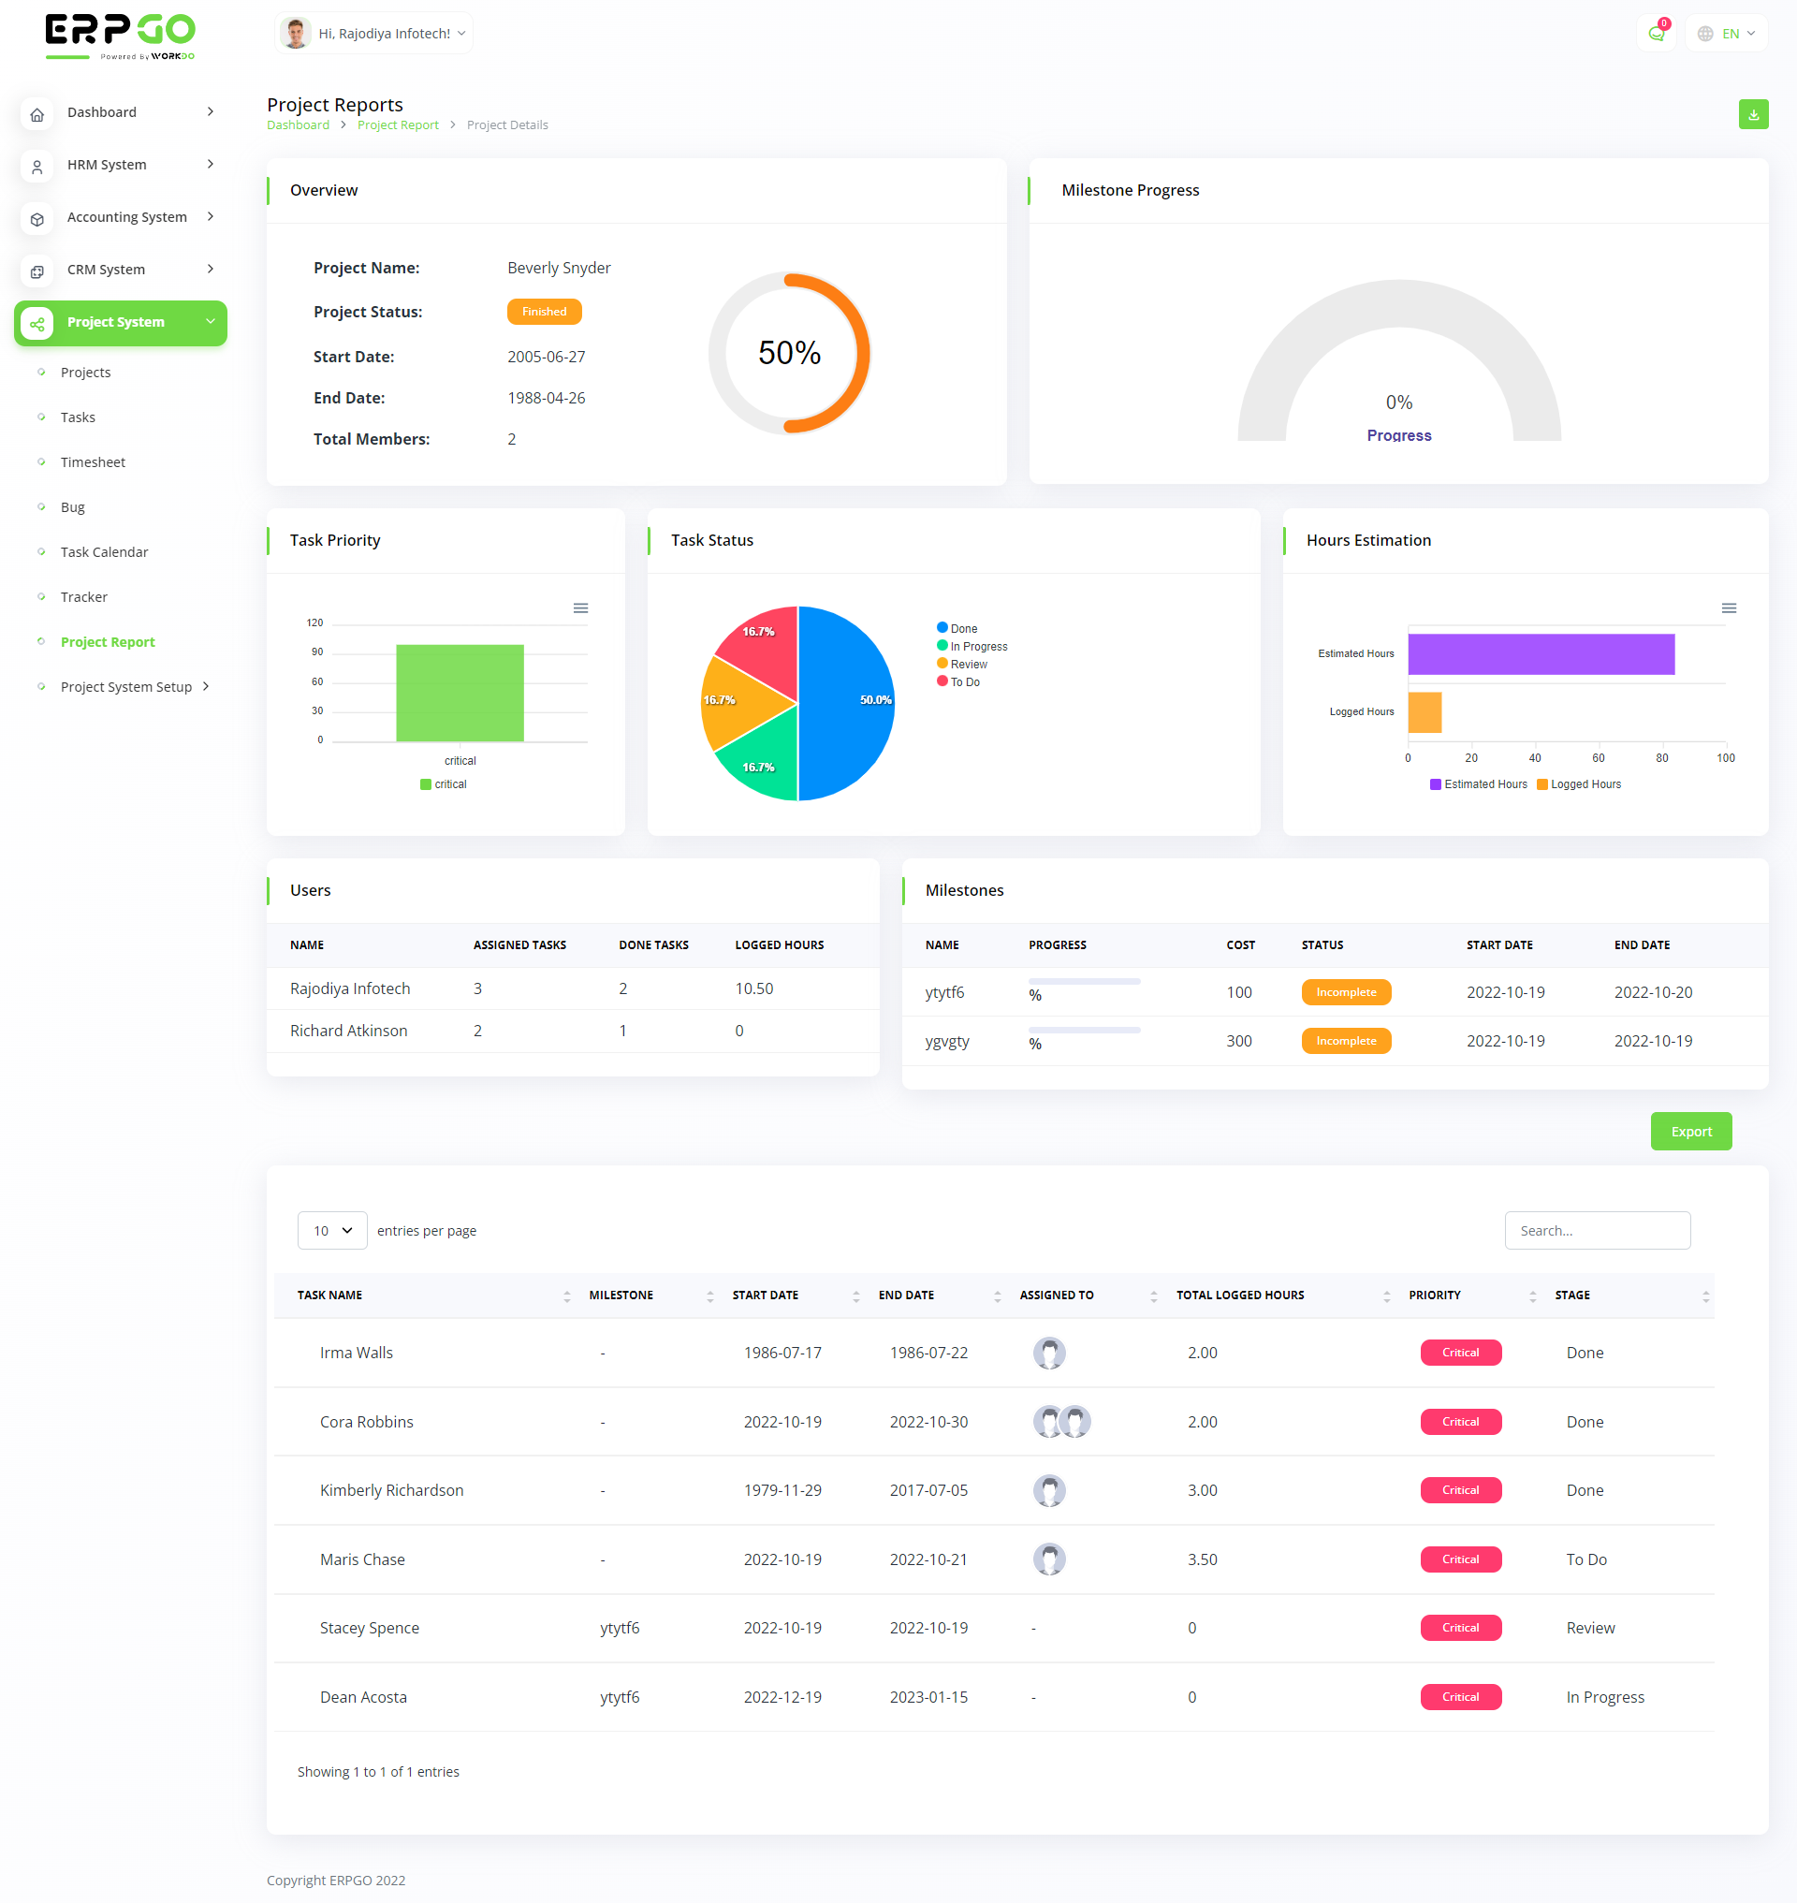Open the entries per page dropdown
1797x1903 pixels.
[331, 1231]
